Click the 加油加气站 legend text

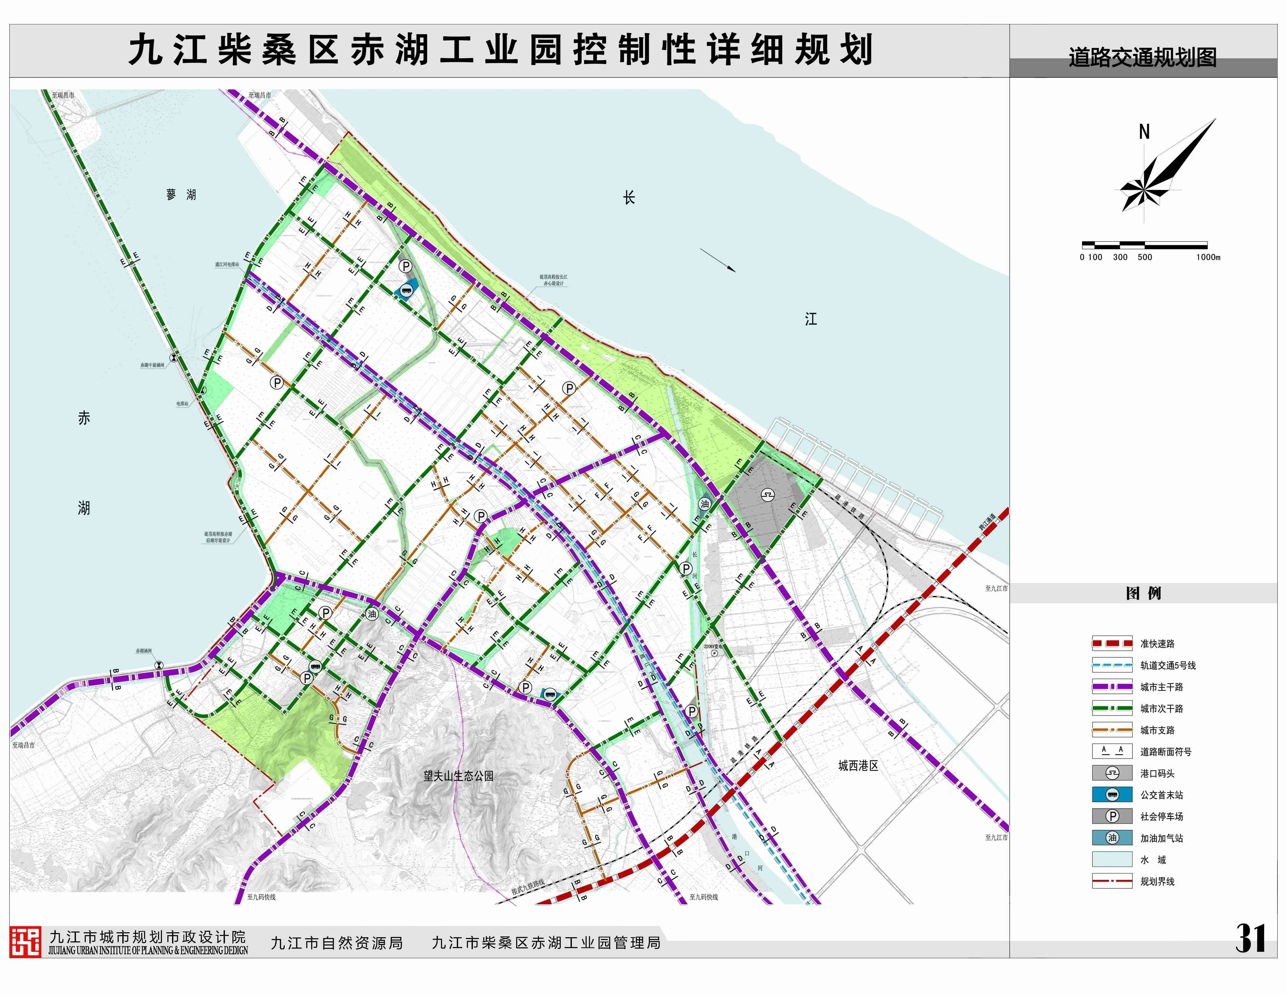1162,838
